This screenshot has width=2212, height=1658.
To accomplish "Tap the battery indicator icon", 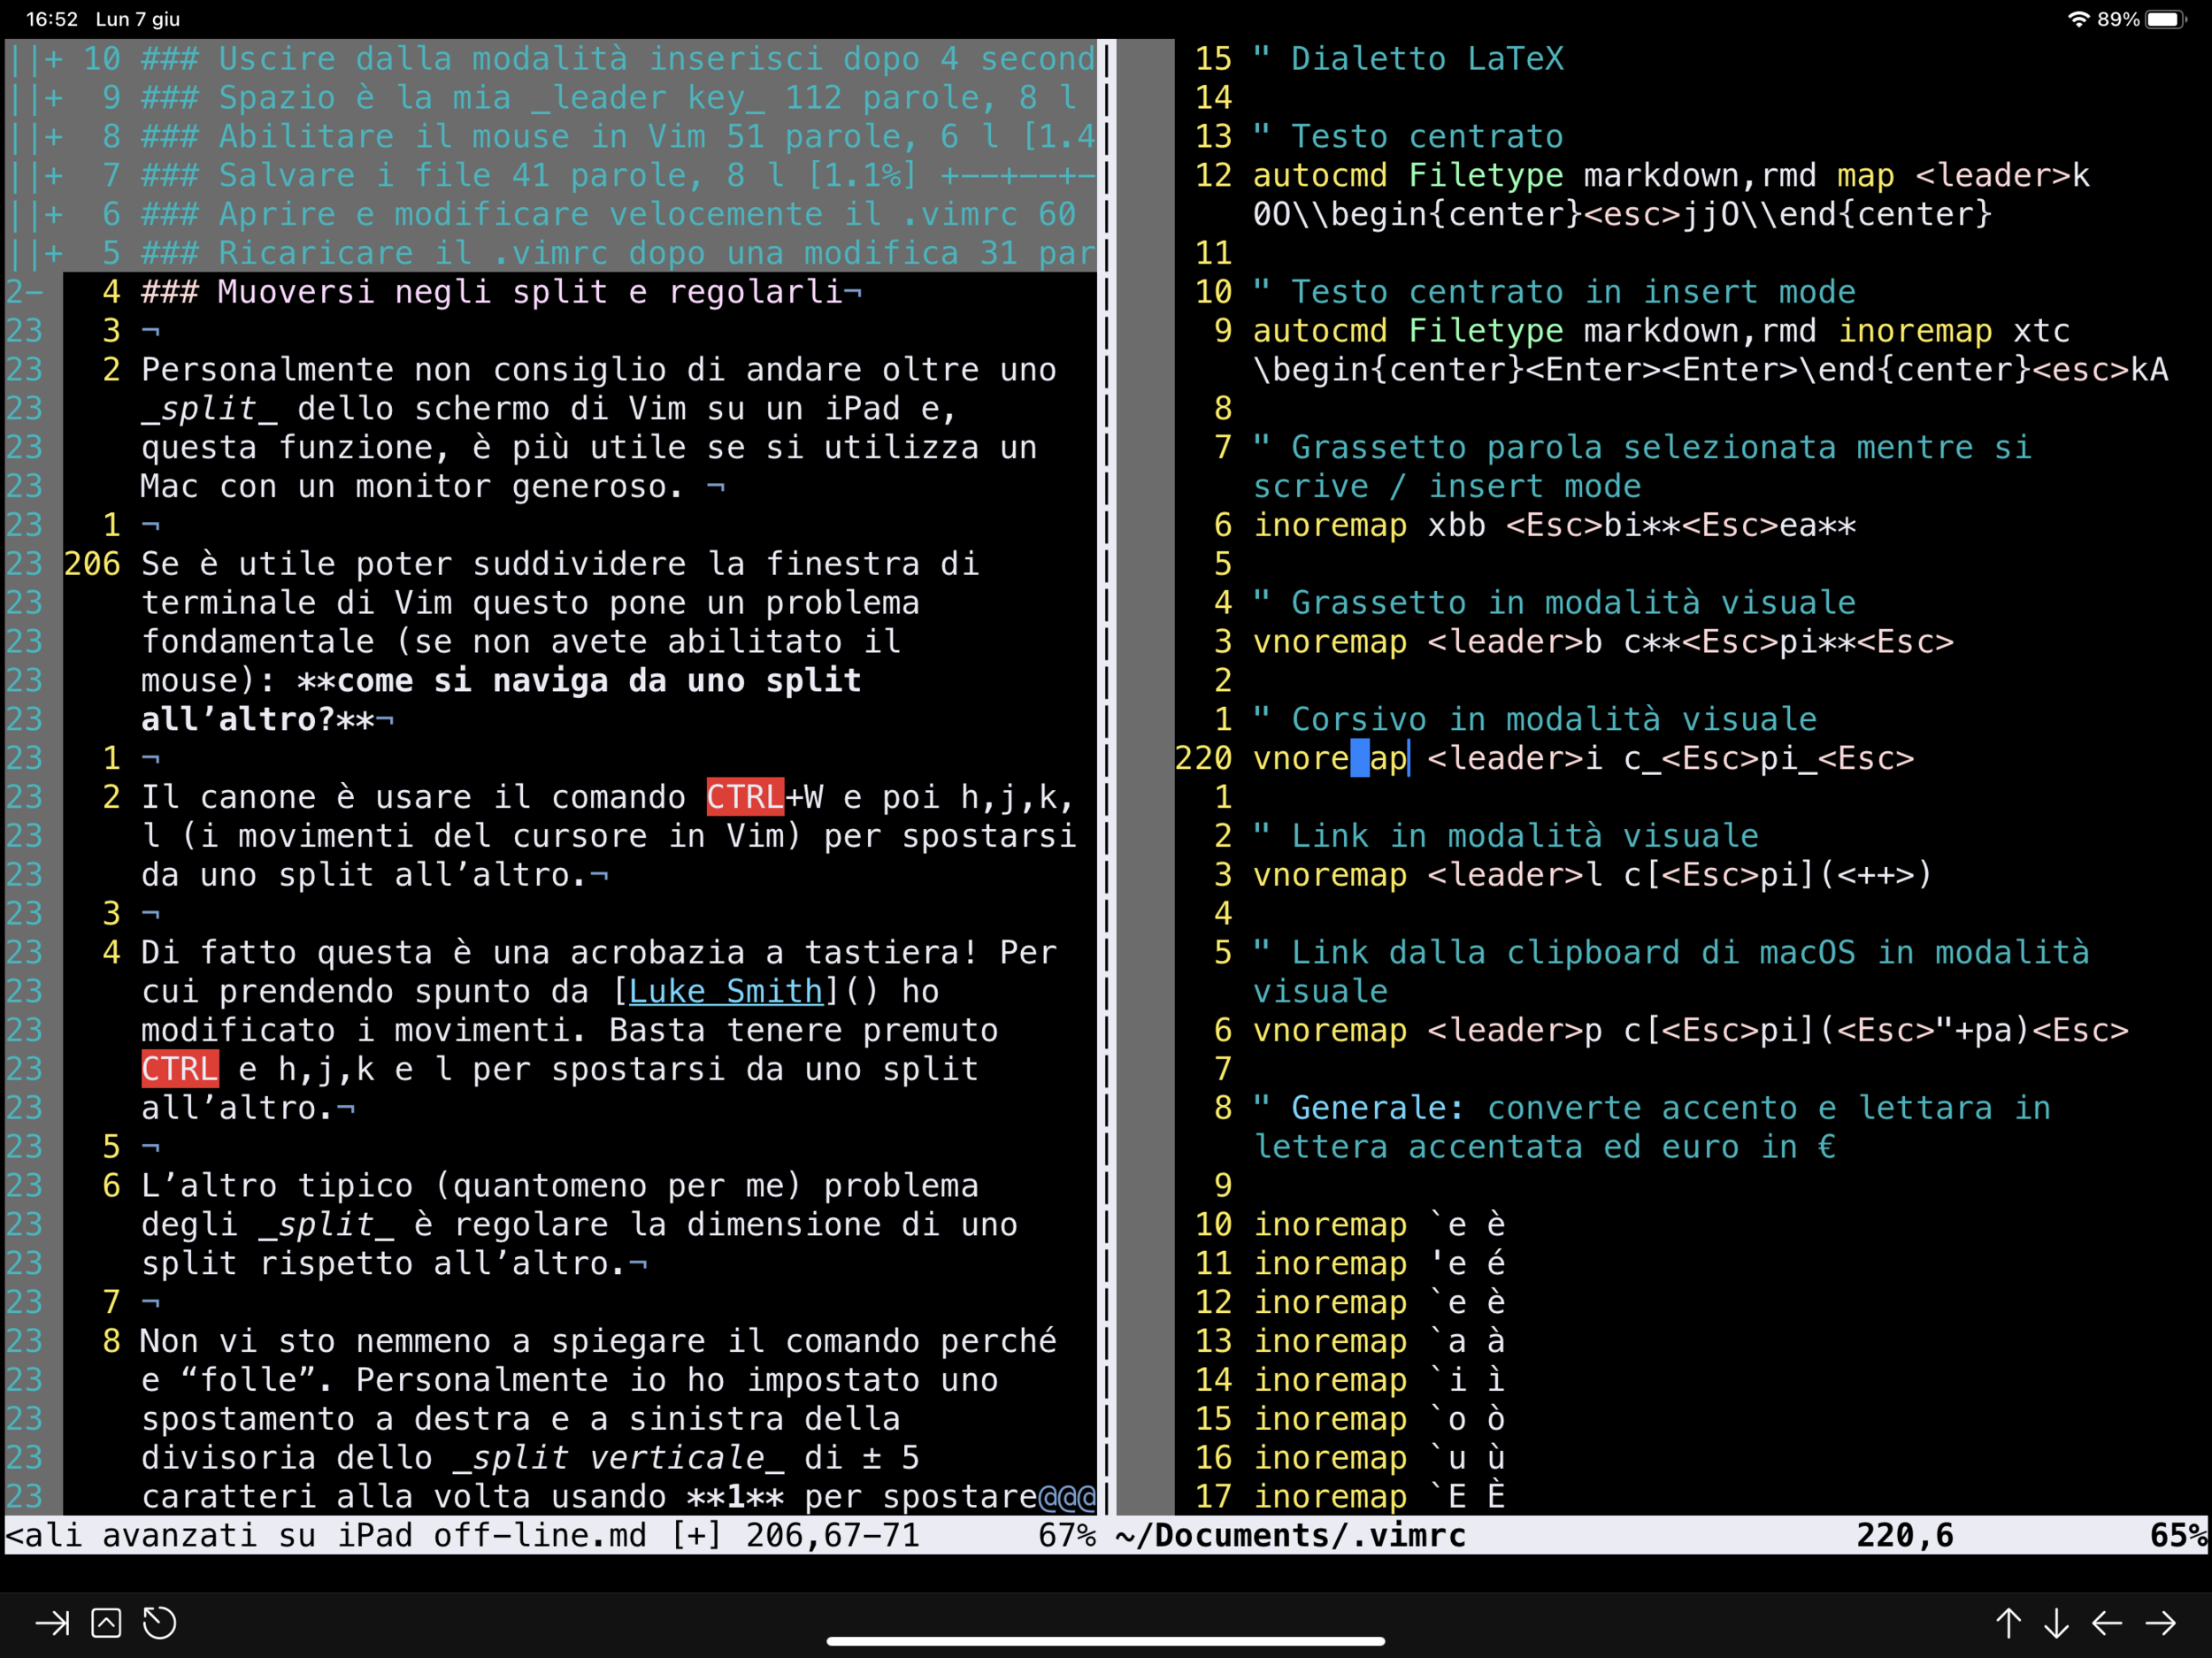I will coord(2164,19).
